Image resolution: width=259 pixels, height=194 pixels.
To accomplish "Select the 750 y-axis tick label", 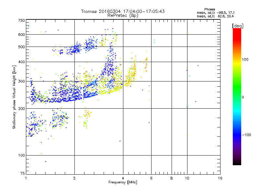I will [21, 20].
